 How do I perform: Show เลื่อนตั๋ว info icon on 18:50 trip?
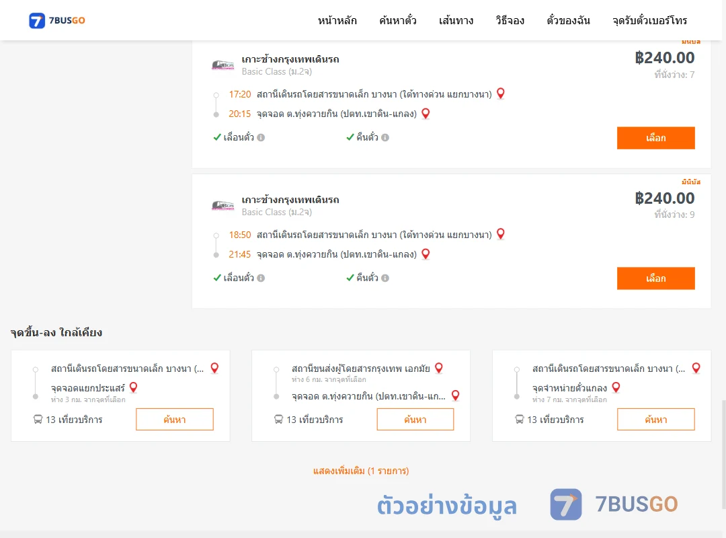tap(261, 278)
